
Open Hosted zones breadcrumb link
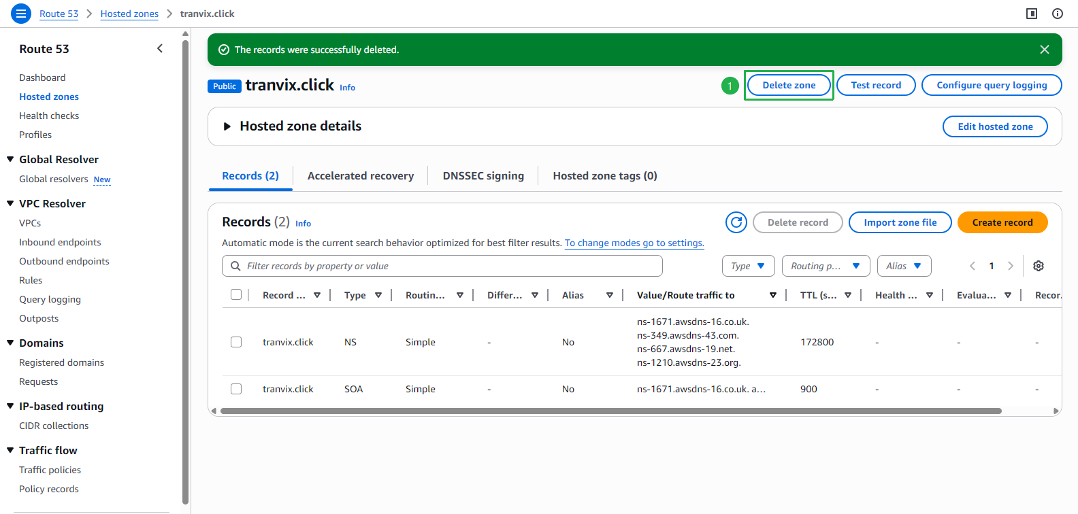coord(129,14)
